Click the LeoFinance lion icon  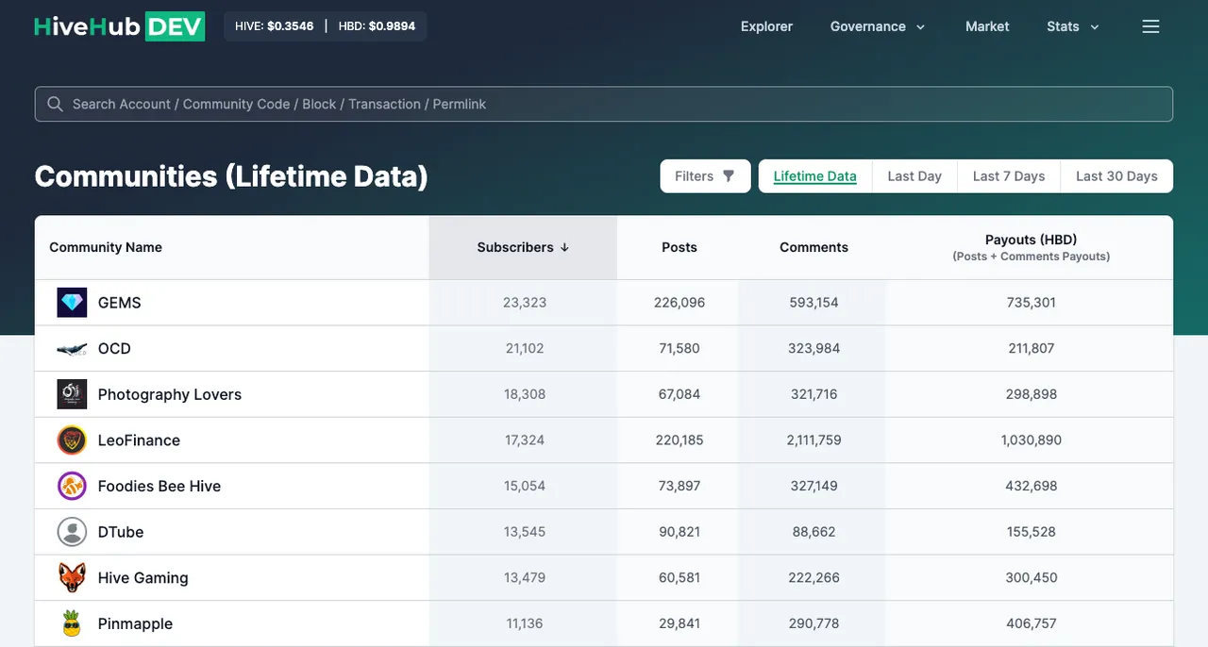[x=72, y=440]
